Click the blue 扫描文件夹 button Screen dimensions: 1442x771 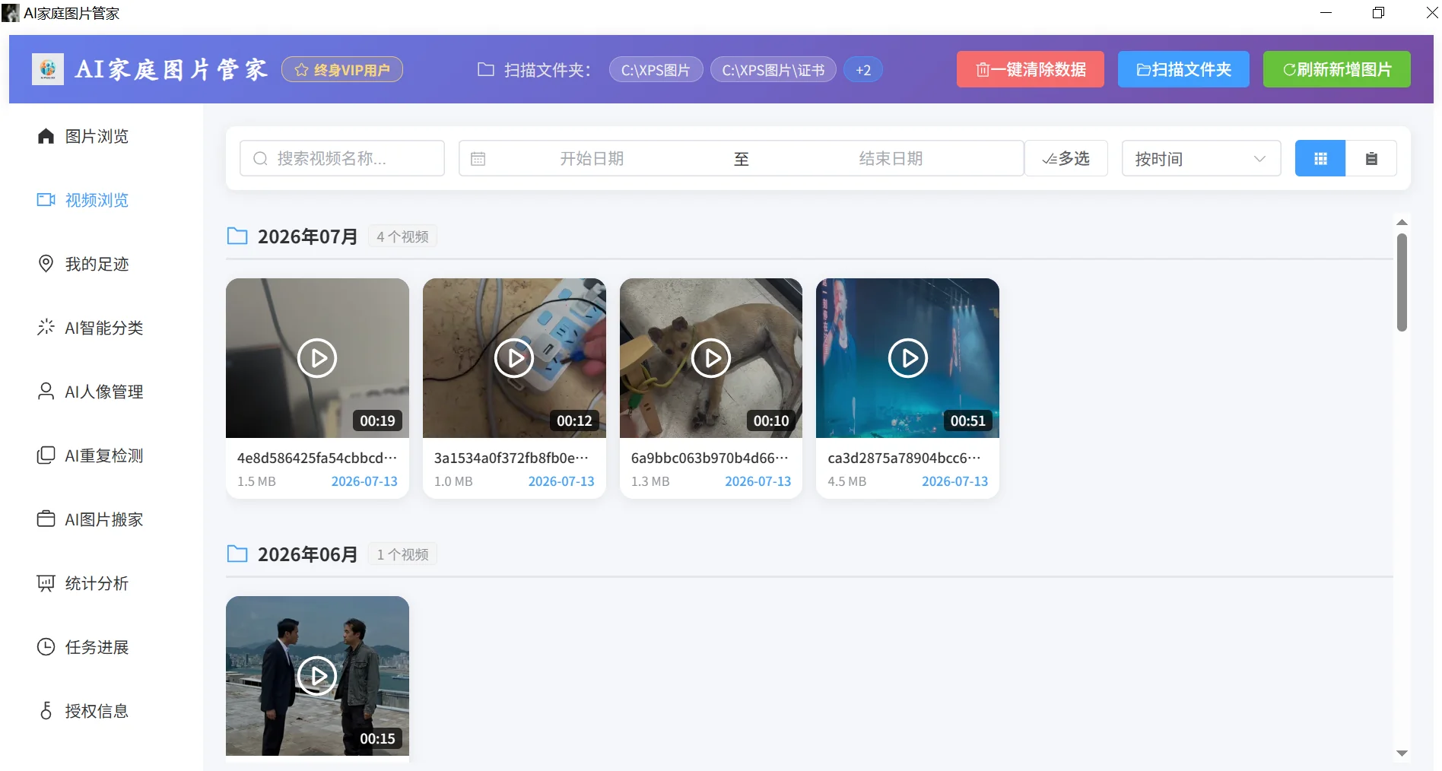pyautogui.click(x=1183, y=69)
